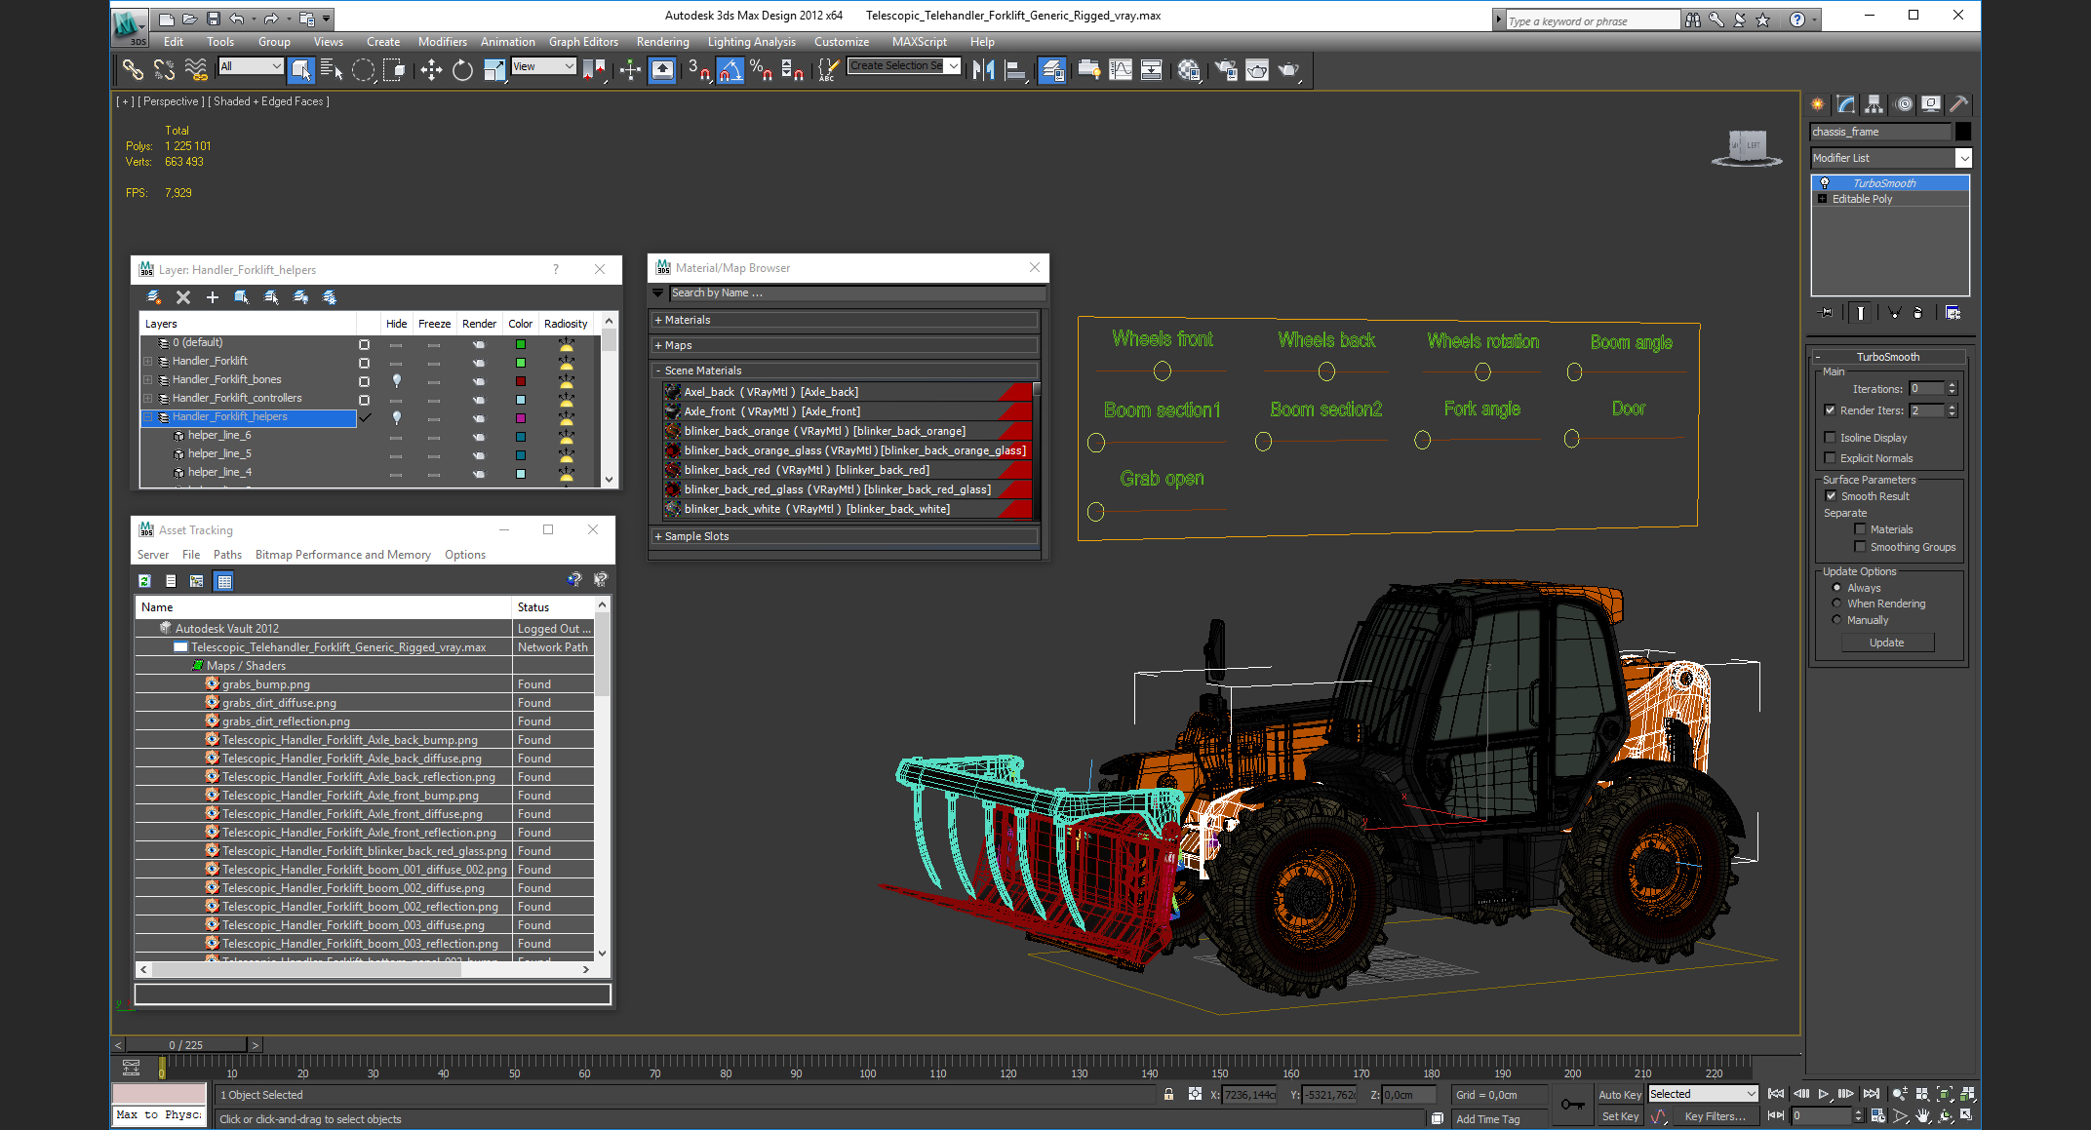The image size is (2091, 1130).
Task: Select the When Rendering radio button
Action: tap(1836, 604)
